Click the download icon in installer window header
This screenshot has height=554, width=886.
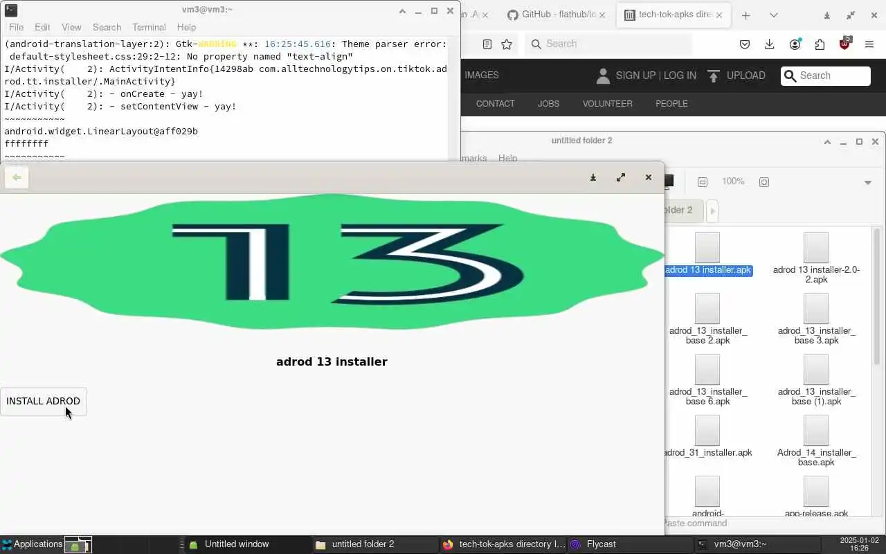point(593,177)
